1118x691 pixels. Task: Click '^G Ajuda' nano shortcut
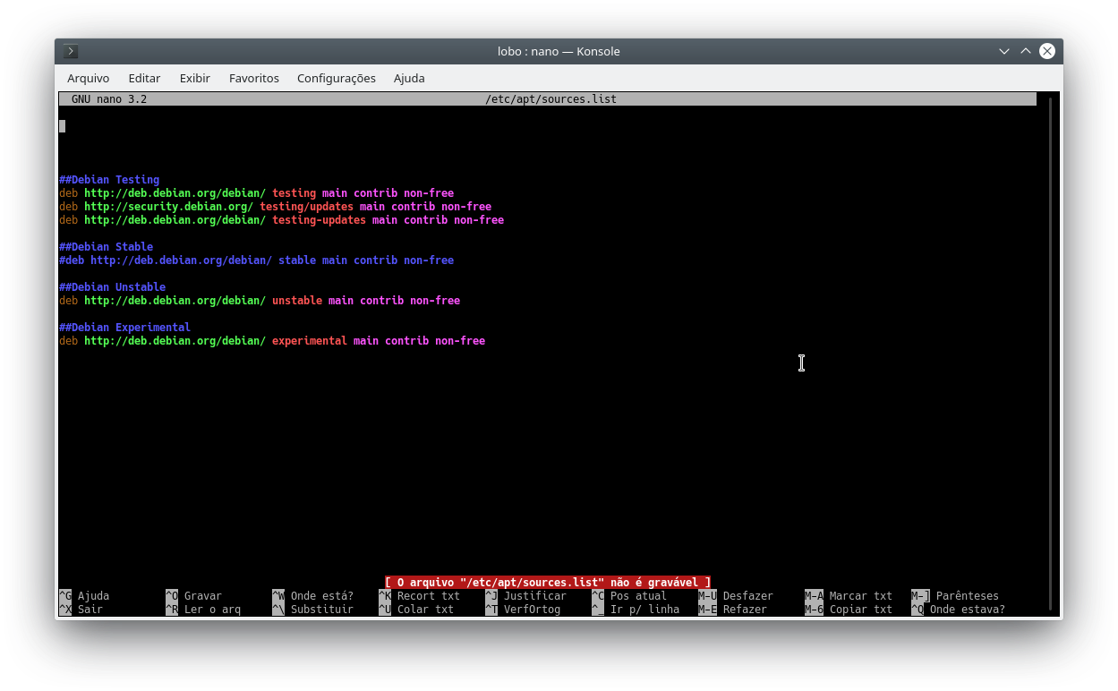pos(84,596)
